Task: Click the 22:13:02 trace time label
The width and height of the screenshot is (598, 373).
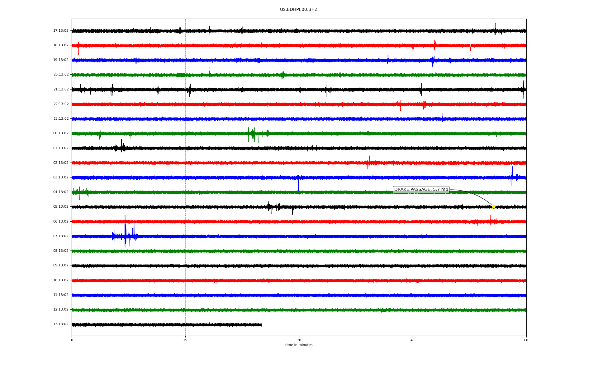Action: 61,104
